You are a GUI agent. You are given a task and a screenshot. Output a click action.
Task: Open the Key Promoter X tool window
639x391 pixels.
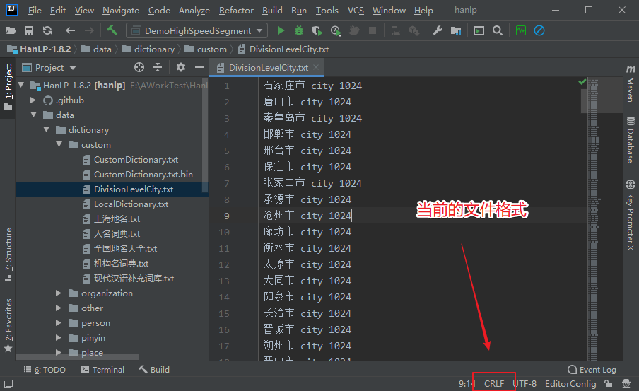click(x=631, y=215)
